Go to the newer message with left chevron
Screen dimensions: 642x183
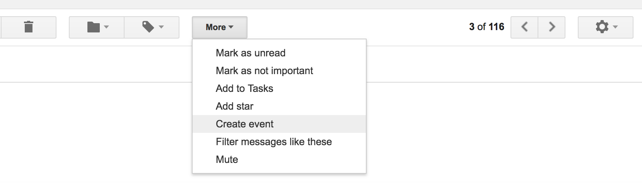pos(524,27)
